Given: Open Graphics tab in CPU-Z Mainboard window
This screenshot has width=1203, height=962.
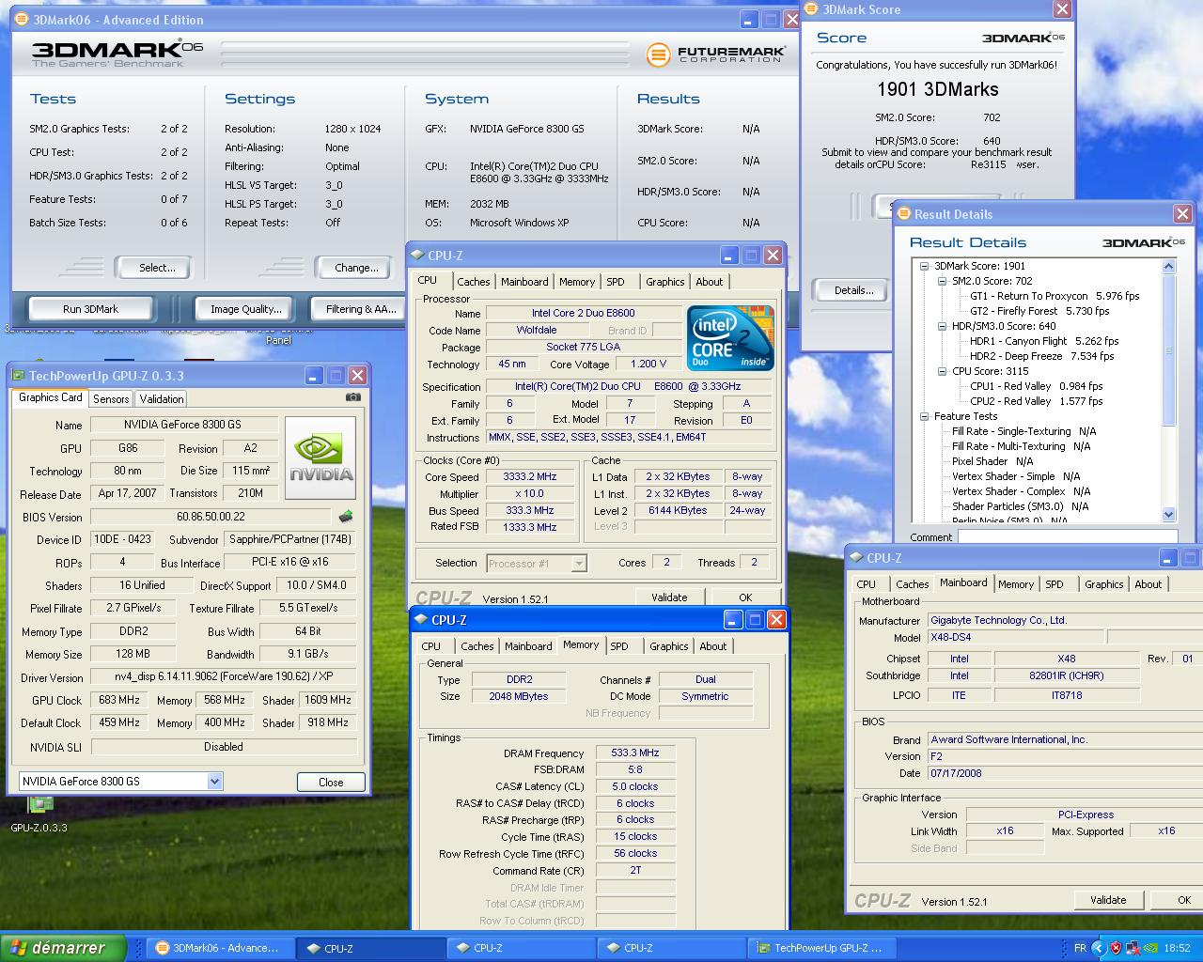Looking at the screenshot, I should 1104,584.
